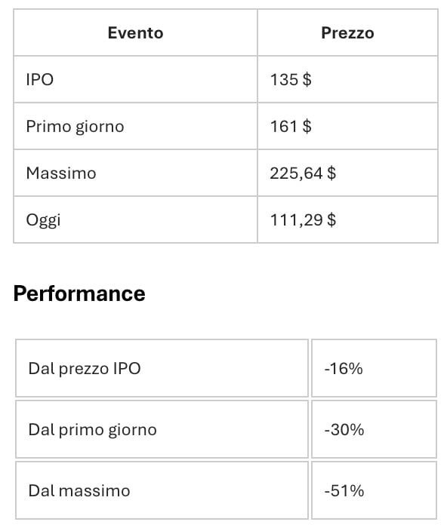Image resolution: width=447 pixels, height=528 pixels.
Task: Select the Massimo row label
Action: click(x=61, y=173)
